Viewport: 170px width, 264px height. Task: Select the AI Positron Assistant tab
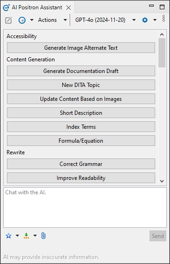(x=37, y=7)
